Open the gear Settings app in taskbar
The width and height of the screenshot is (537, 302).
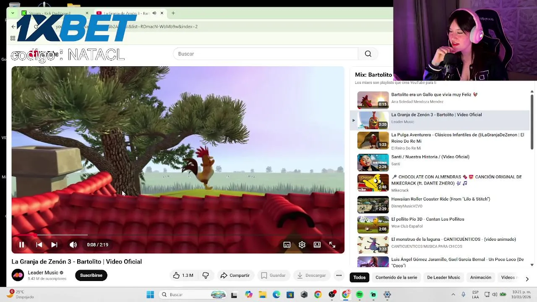click(x=387, y=294)
